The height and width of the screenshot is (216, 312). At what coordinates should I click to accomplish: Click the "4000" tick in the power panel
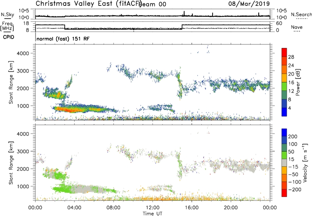point(23,53)
